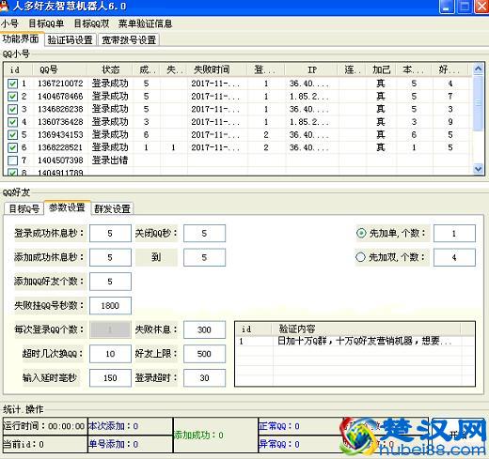Click the 添加成功休息秒 first value field

(x=110, y=257)
